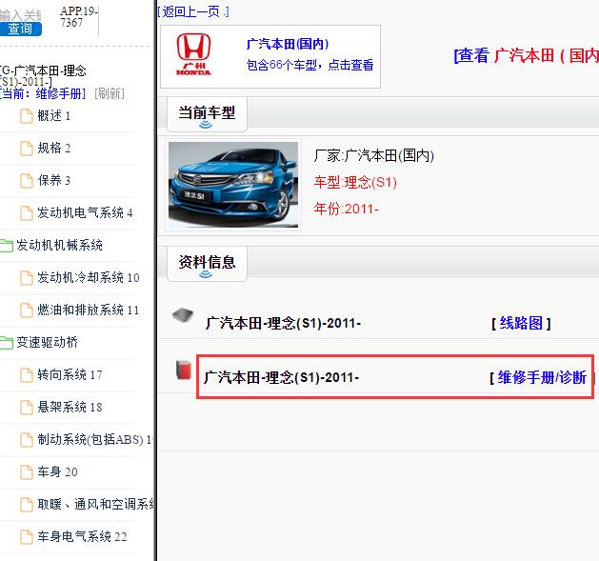Click the document icon for 概述 1
Screen dimensions: 599x561
pyautogui.click(x=27, y=116)
